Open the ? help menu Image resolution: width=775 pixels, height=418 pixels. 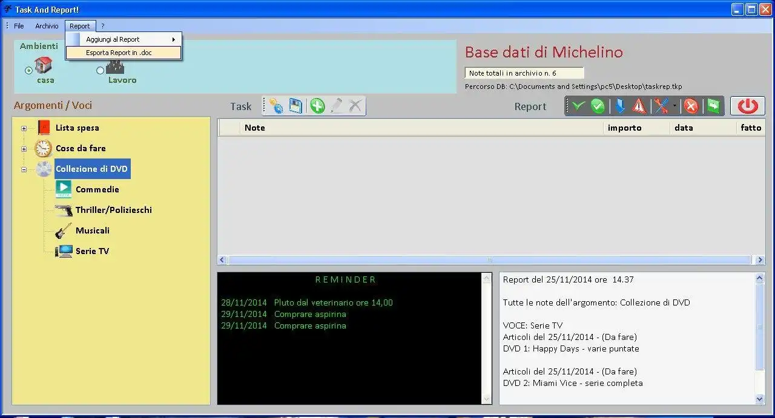pyautogui.click(x=103, y=26)
